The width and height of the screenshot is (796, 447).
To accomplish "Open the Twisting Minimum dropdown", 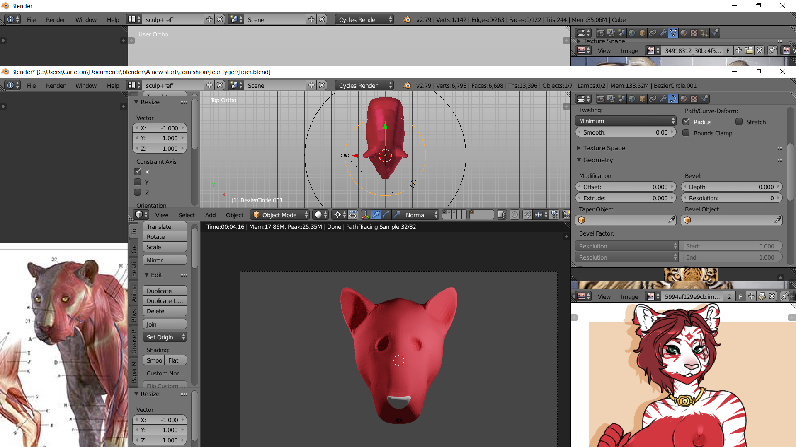I will coord(626,121).
